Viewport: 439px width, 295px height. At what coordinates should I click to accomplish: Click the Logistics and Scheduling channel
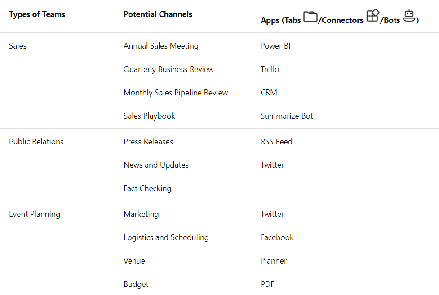166,237
